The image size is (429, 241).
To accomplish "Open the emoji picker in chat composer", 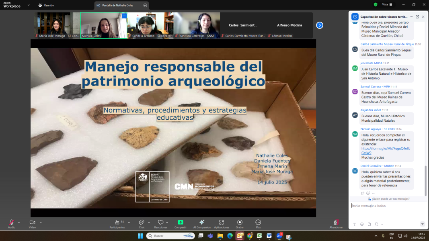I will point(362,224).
